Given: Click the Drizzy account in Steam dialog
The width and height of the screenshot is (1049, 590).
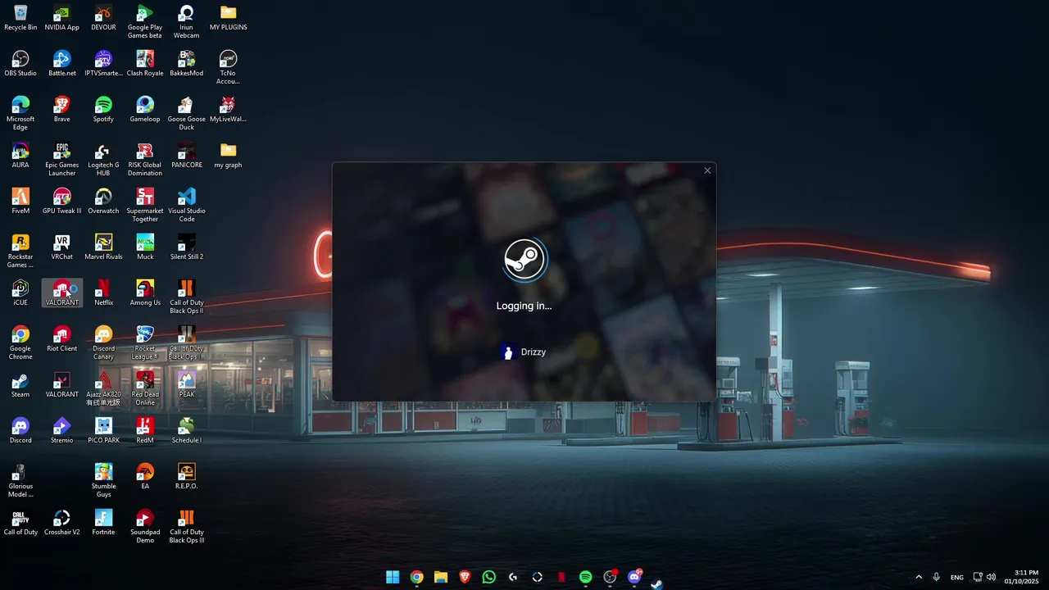Looking at the screenshot, I should [x=523, y=352].
